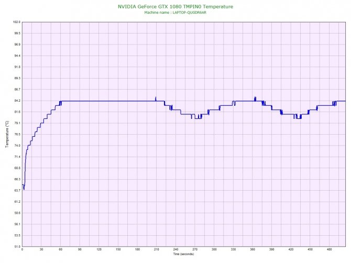
Task: Click the 79.1 temperature axis label
Action: (x=17, y=123)
